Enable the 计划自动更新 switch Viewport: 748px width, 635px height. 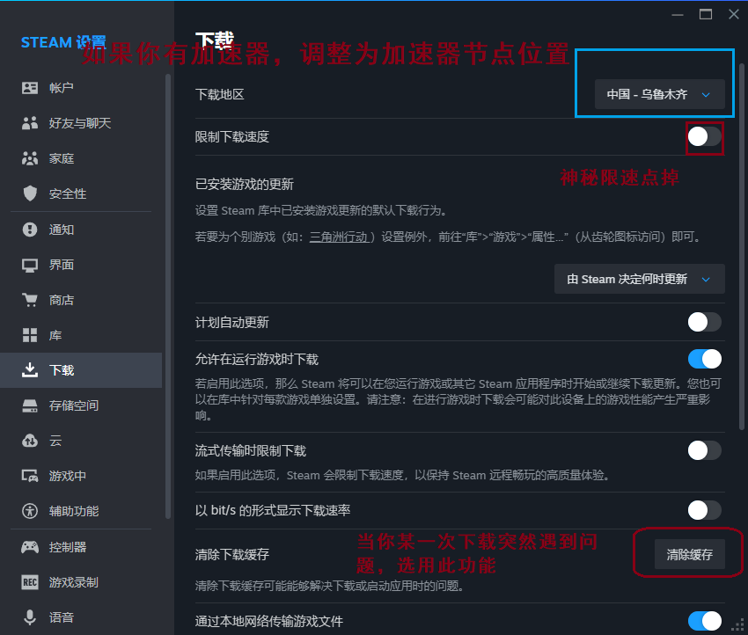[x=705, y=322]
